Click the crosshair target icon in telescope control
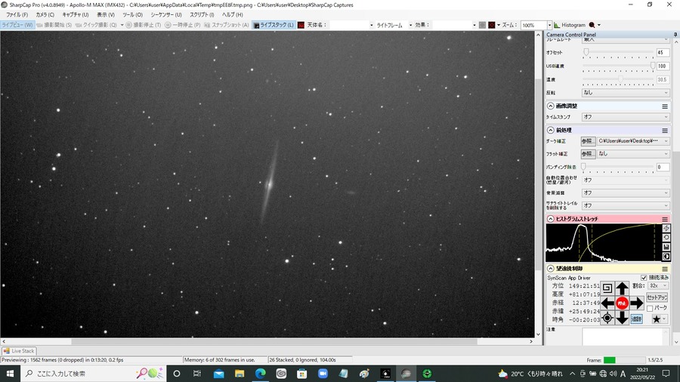The width and height of the screenshot is (680, 382). (x=607, y=319)
